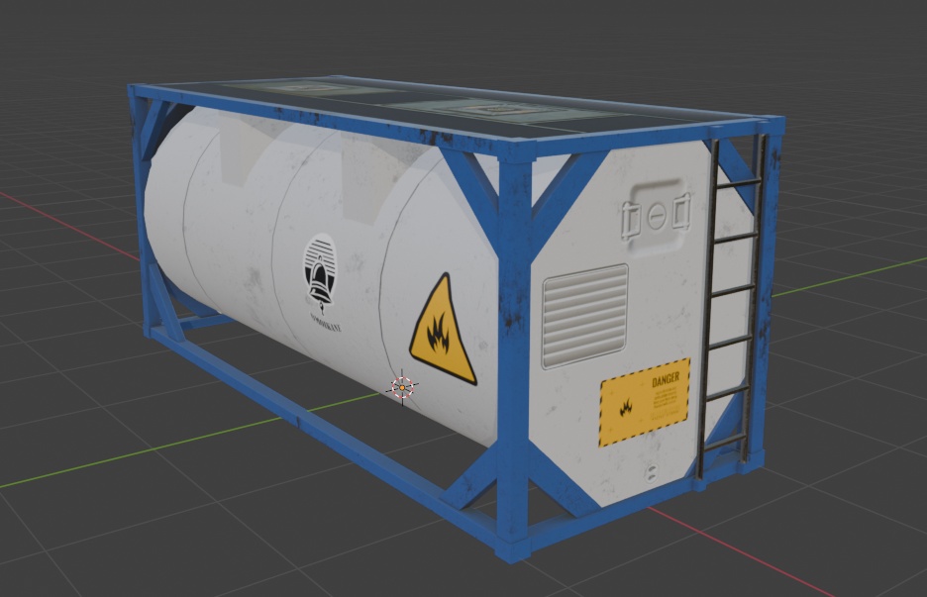The height and width of the screenshot is (597, 927).
Task: Click the triangular flammable warning sign on the tank
Action: (x=442, y=330)
